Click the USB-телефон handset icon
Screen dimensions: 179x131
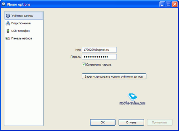pyautogui.click(x=8, y=31)
